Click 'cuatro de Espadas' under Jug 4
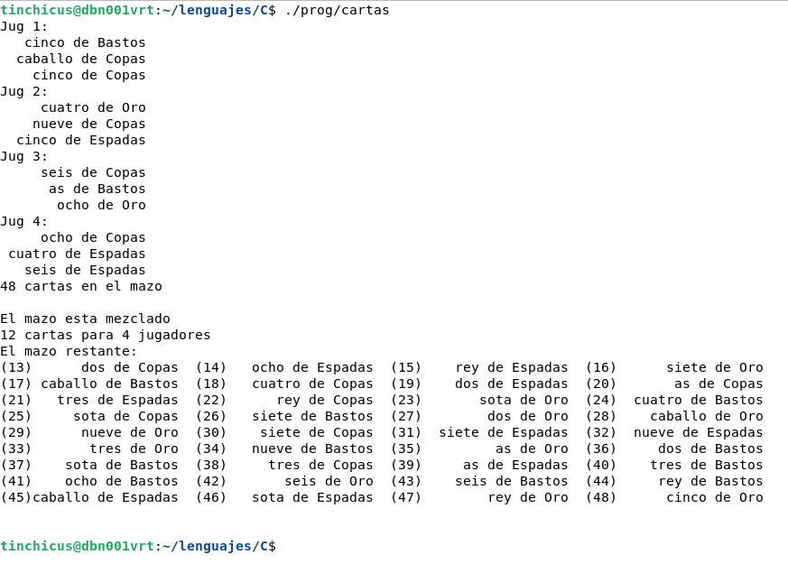The height and width of the screenshot is (564, 788). [x=77, y=254]
